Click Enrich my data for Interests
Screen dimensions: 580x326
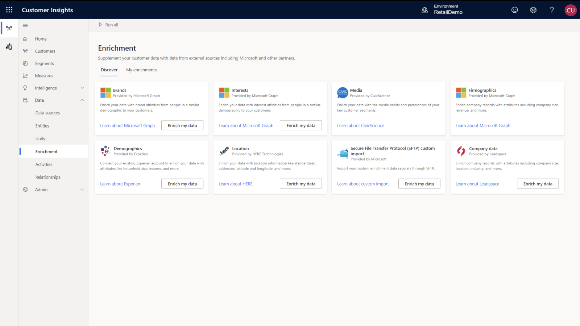pyautogui.click(x=301, y=125)
